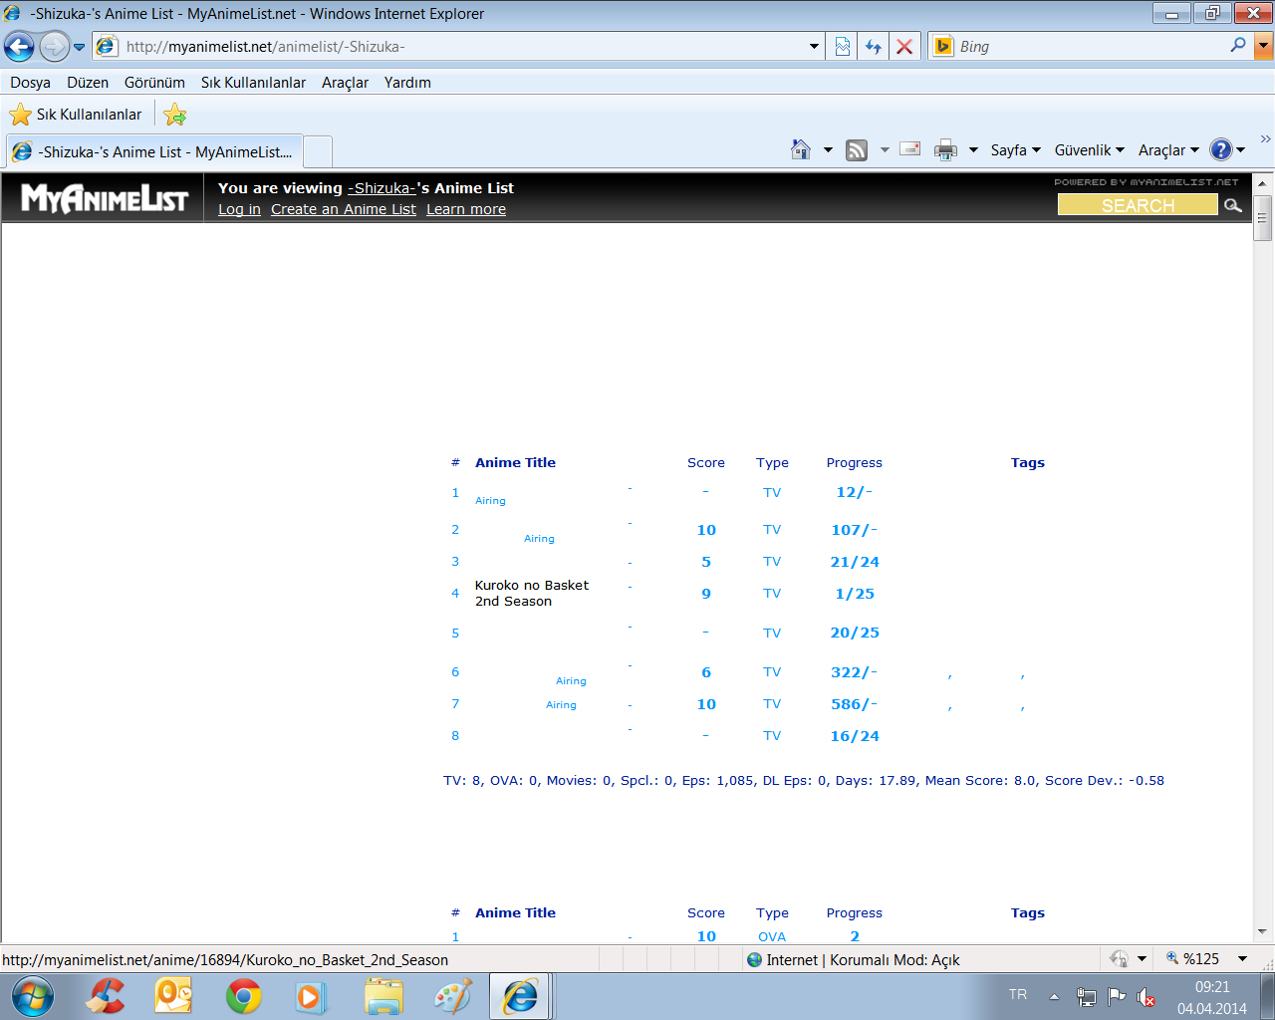The height and width of the screenshot is (1020, 1275).
Task: Open Windows Explorer folder taskbar icon
Action: (382, 996)
